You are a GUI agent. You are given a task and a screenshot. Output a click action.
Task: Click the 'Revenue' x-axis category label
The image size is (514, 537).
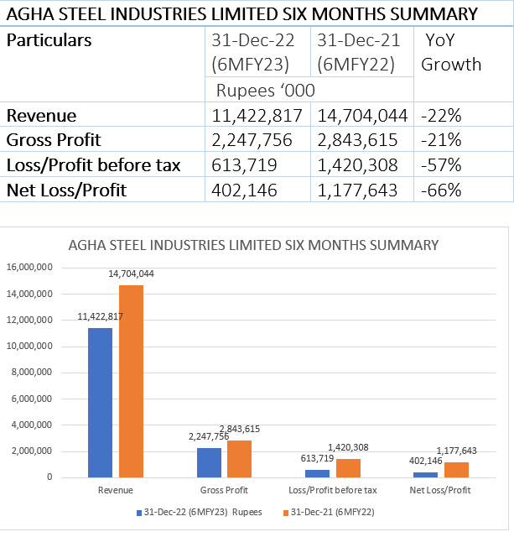116,490
